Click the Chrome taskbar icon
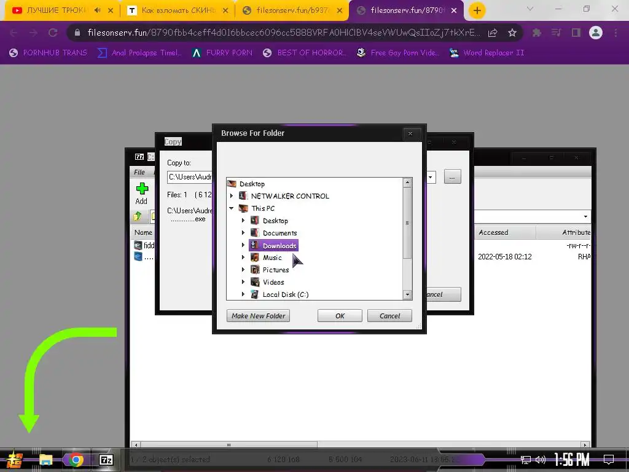 click(x=76, y=460)
